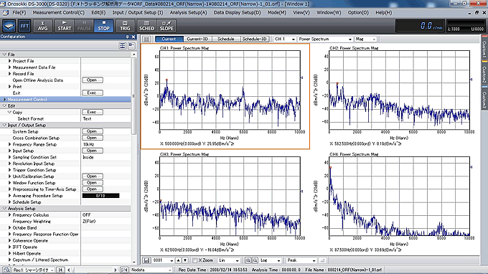Click the zoom-in magnifier icon near Log

coord(248,260)
